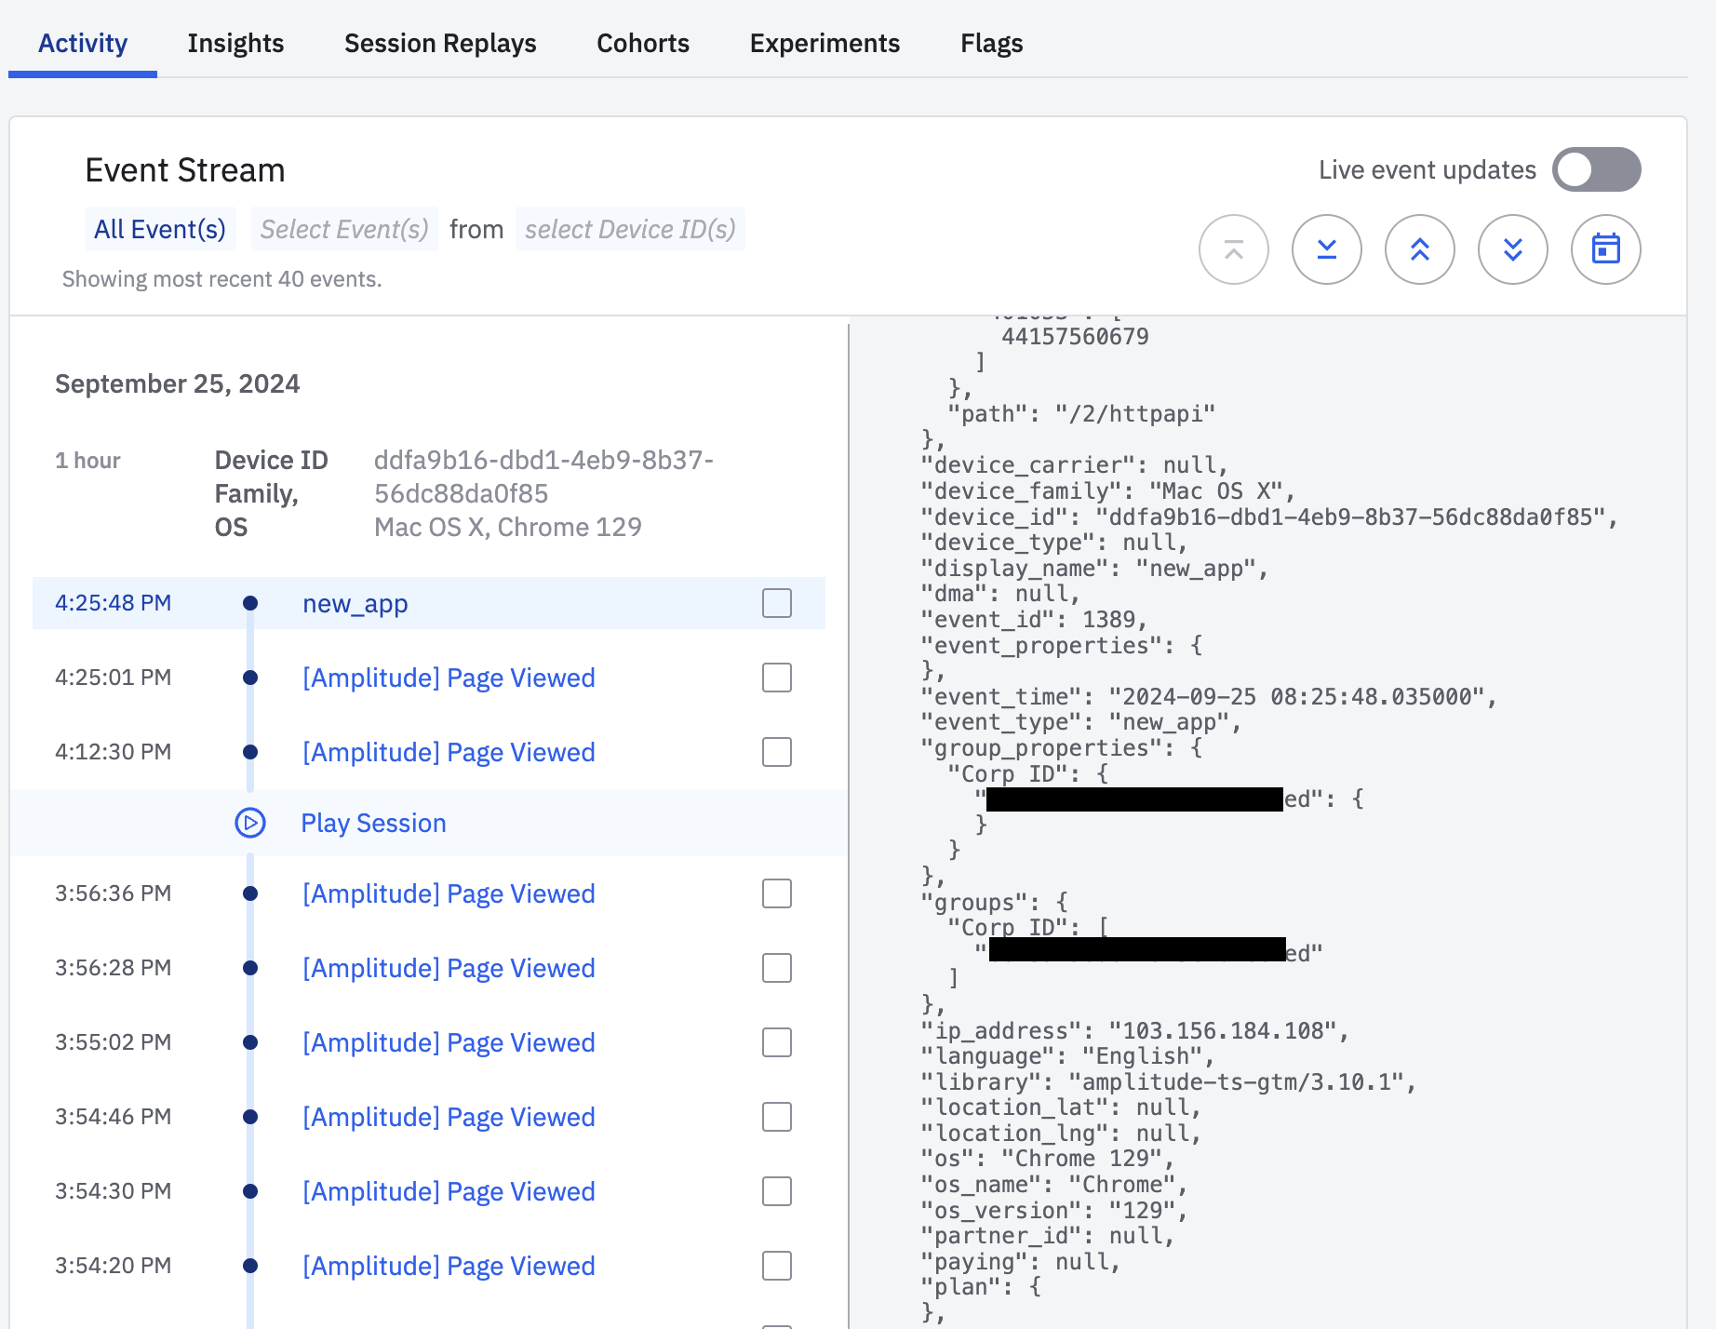Check the box for 3:54:46 PM Page Viewed

(777, 1117)
